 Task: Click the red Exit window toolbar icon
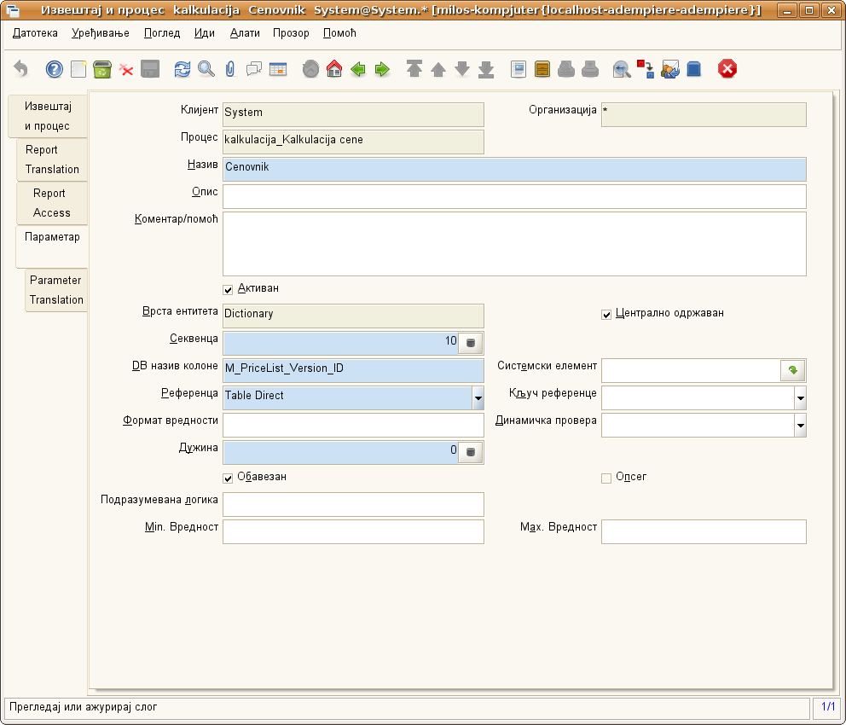[x=727, y=69]
